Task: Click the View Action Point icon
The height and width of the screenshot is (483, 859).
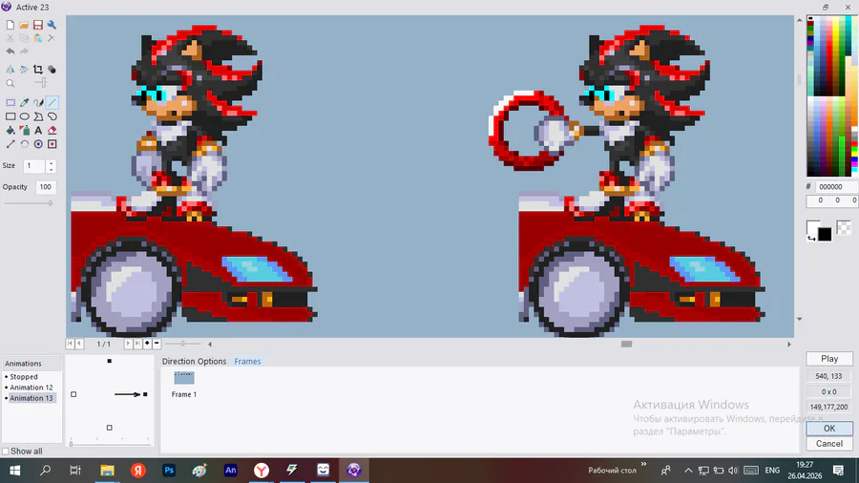Action: pyautogui.click(x=52, y=144)
